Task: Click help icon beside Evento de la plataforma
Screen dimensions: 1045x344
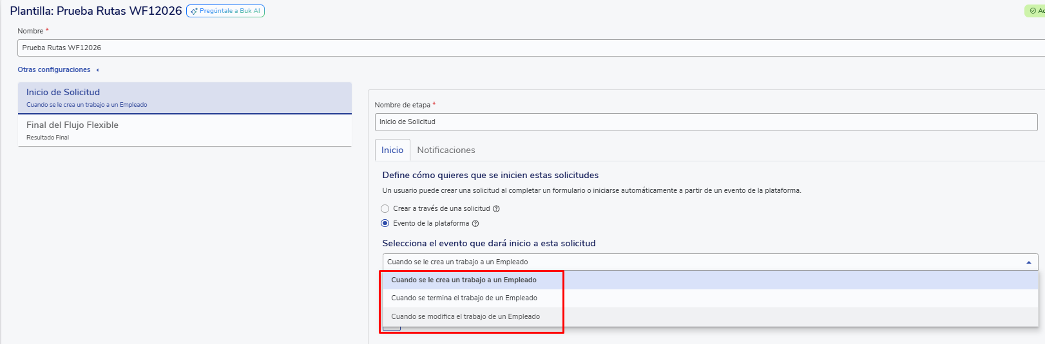Action: 475,224
